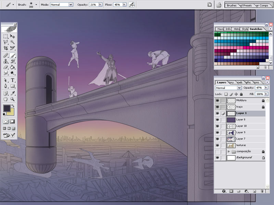The width and height of the screenshot is (274, 205).
Task: Lock transparent pixels
Action: click(x=226, y=94)
